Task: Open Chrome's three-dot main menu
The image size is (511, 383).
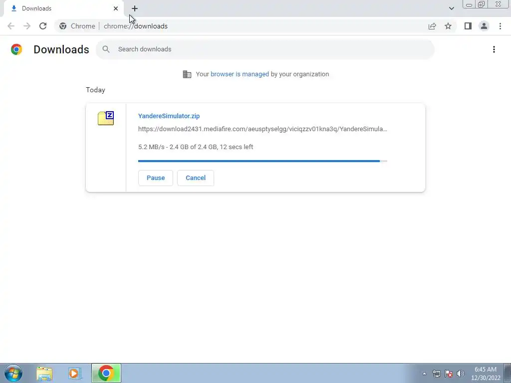Action: (500, 26)
